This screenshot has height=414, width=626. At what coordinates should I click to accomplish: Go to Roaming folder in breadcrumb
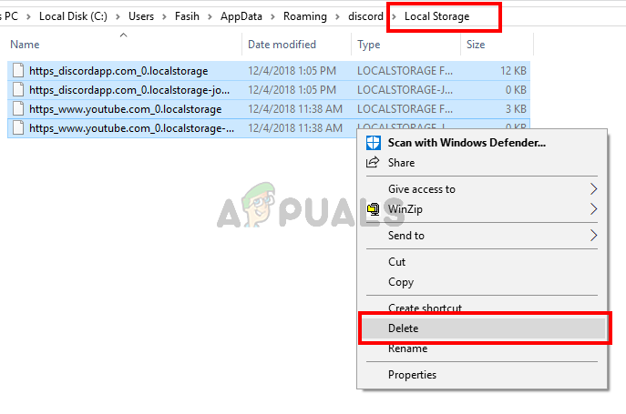[x=305, y=16]
